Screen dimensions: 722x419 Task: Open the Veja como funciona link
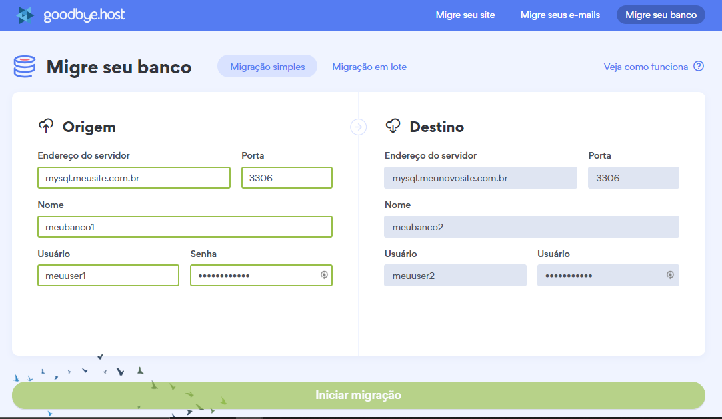(645, 67)
